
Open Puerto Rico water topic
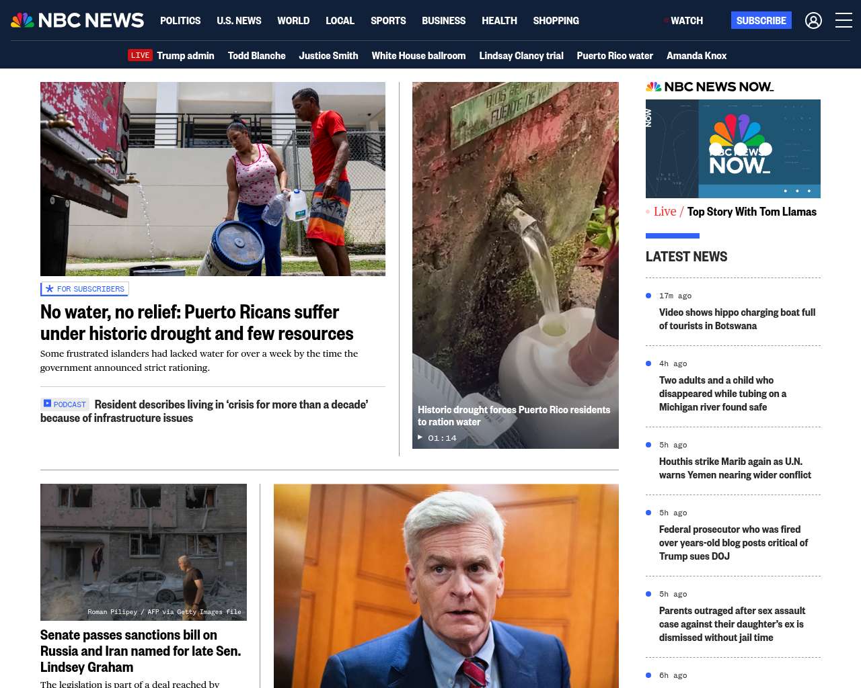(615, 56)
